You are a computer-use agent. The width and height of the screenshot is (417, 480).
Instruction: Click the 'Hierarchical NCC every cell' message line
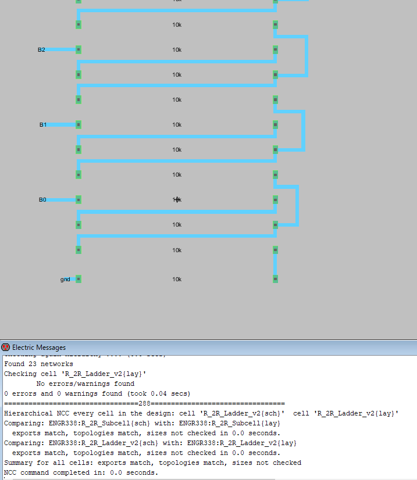coord(201,413)
